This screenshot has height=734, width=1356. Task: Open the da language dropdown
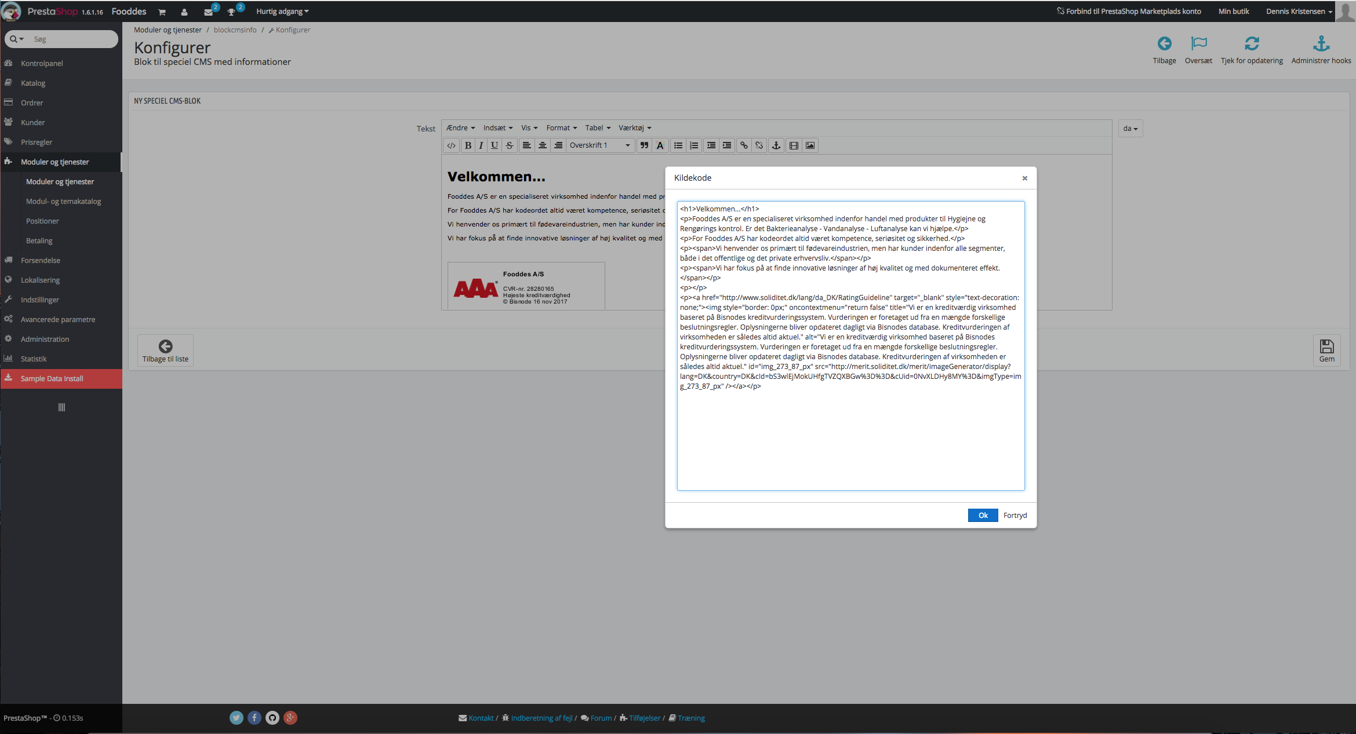click(1130, 129)
